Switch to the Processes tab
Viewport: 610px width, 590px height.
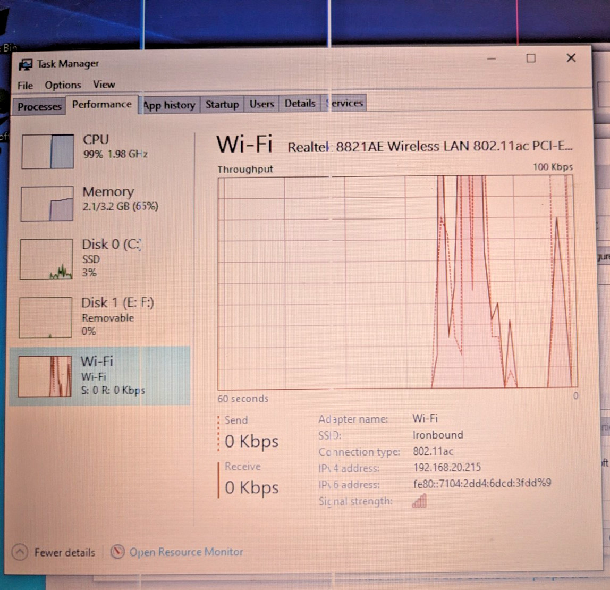point(39,106)
